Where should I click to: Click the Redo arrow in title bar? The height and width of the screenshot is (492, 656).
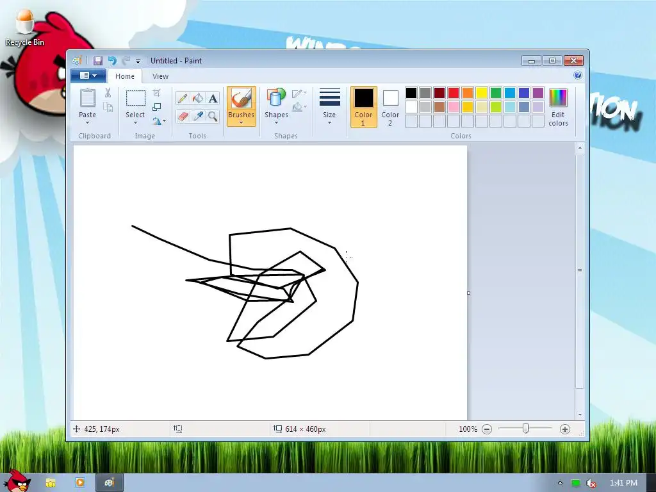pos(126,61)
